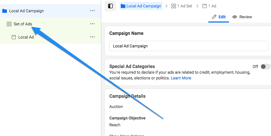Click the Campaign Name input field
The image size is (271, 136).
(x=189, y=46)
